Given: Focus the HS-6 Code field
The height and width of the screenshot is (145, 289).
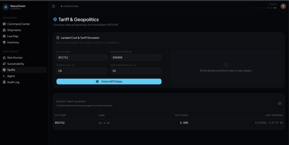Looking at the screenshot, I should tap(82, 57).
